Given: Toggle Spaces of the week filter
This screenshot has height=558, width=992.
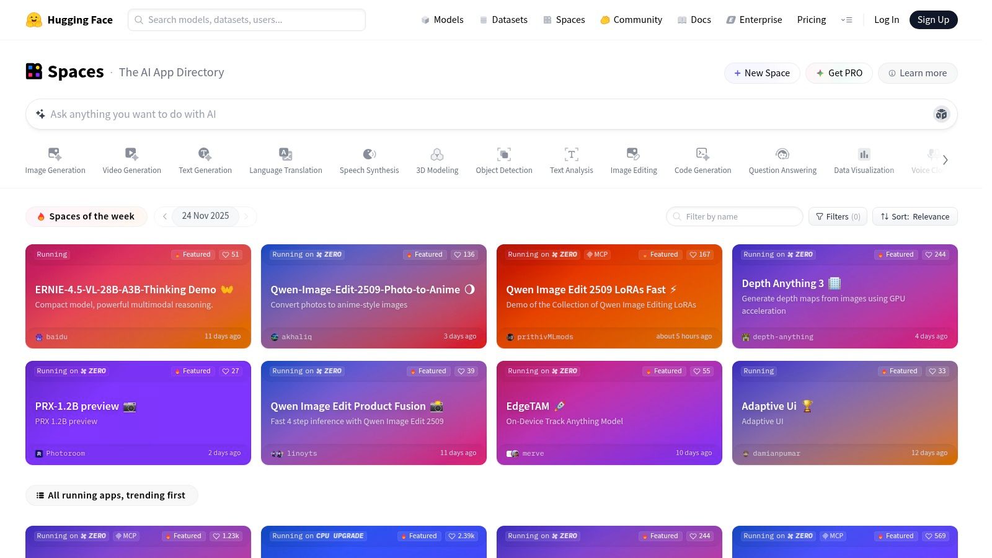Looking at the screenshot, I should tap(86, 216).
